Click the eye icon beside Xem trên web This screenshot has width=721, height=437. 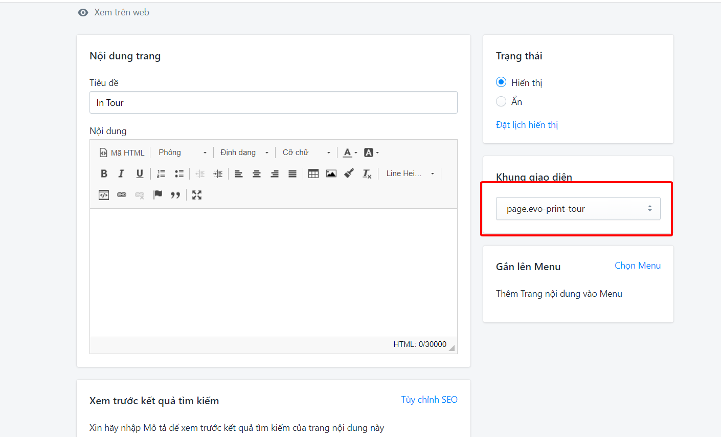click(x=83, y=13)
